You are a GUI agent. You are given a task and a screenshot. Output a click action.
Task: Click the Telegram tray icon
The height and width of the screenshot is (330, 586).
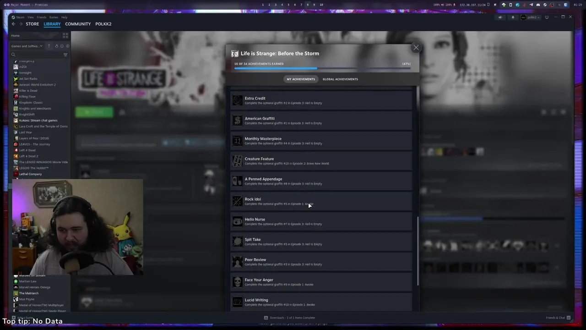[x=531, y=5]
